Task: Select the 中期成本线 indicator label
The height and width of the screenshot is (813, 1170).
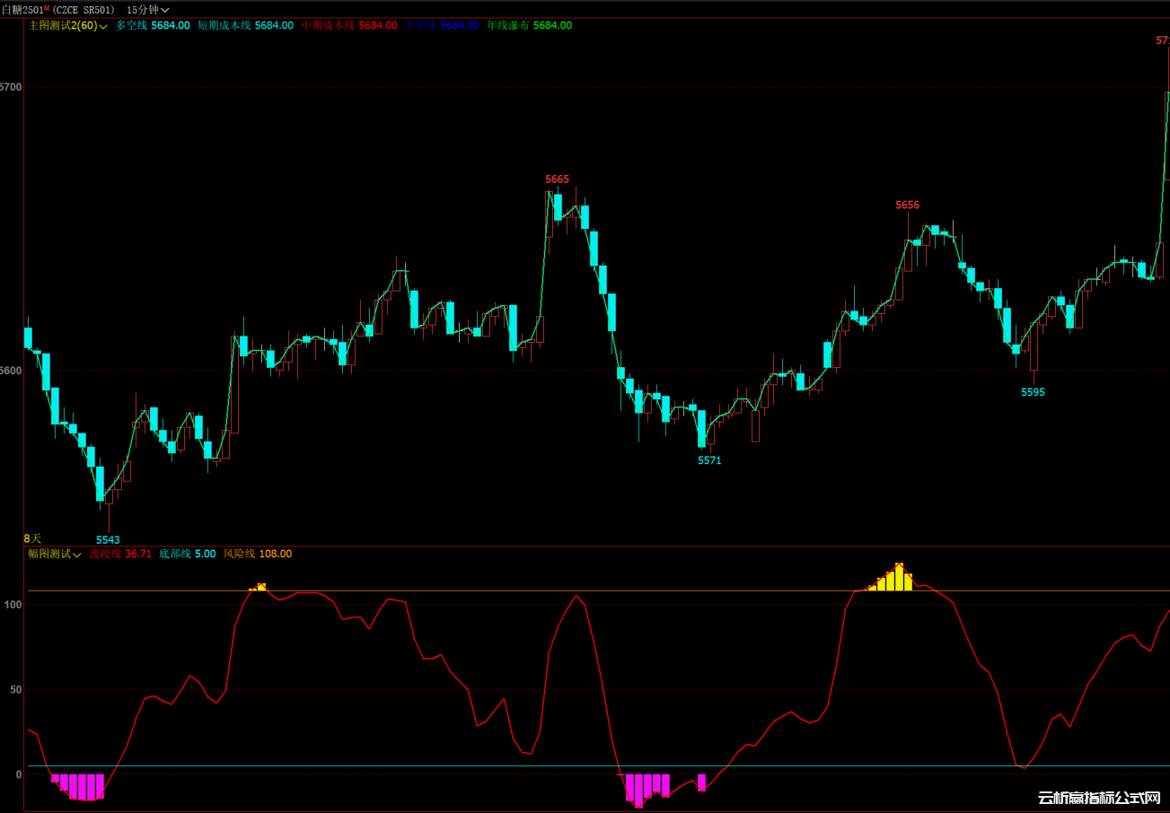Action: (x=328, y=25)
